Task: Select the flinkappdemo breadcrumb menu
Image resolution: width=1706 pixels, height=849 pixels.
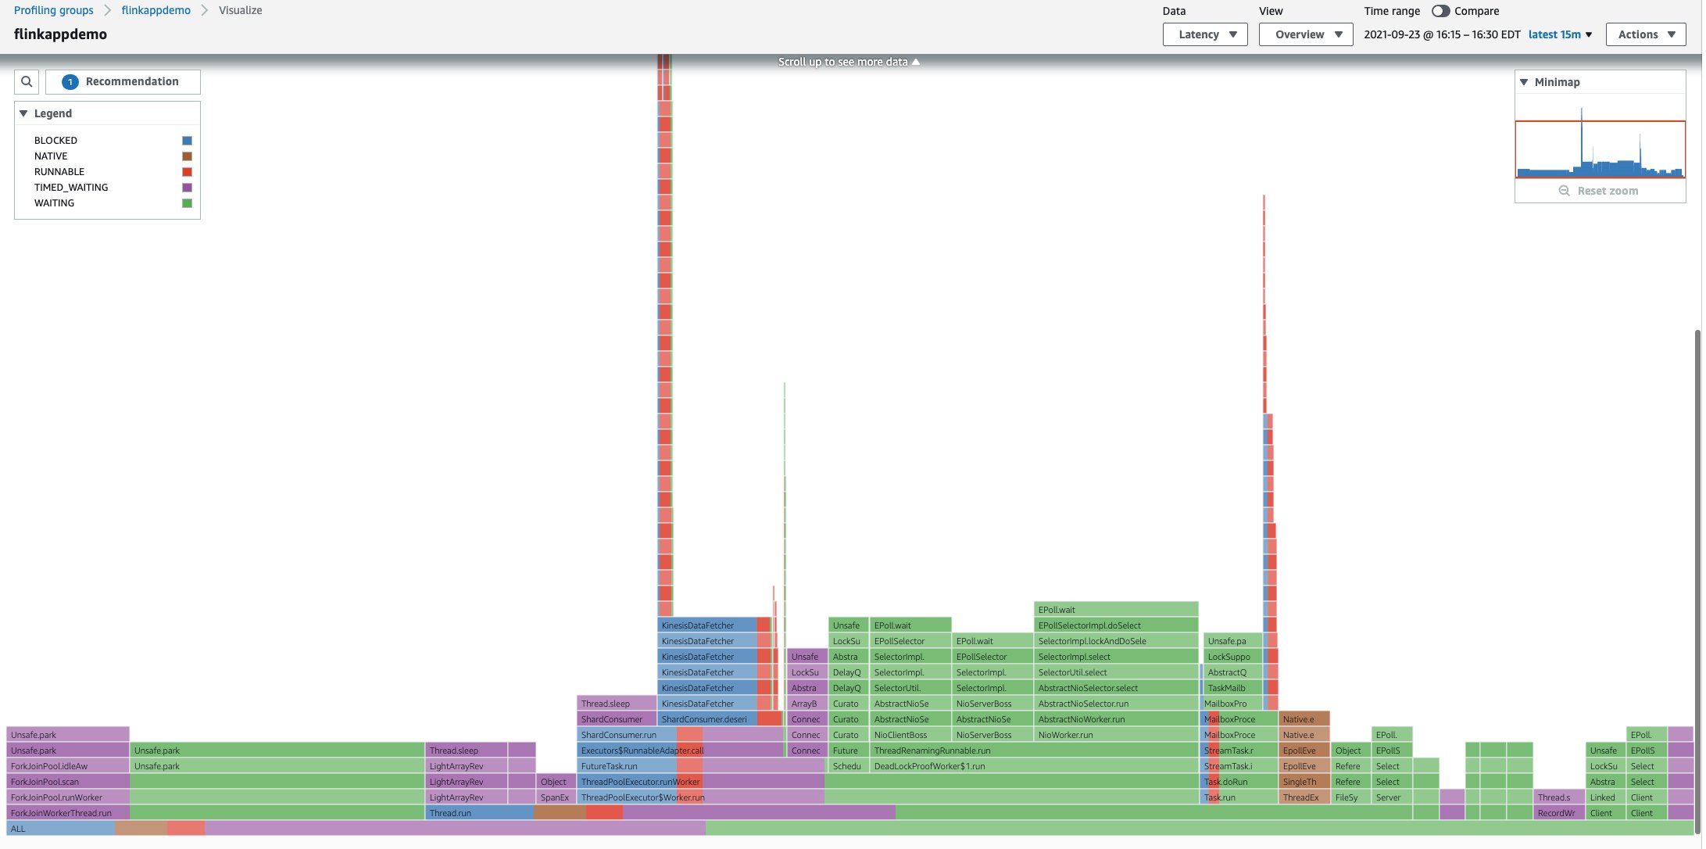Action: pos(156,10)
